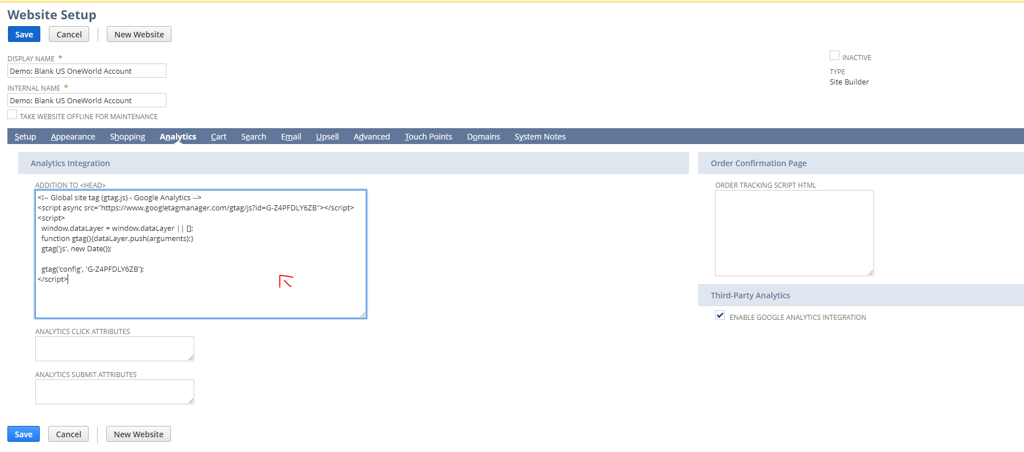Click the bottom Save button
The height and width of the screenshot is (452, 1024).
point(23,434)
